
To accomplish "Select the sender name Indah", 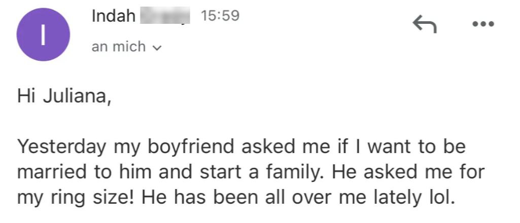I will click(113, 17).
